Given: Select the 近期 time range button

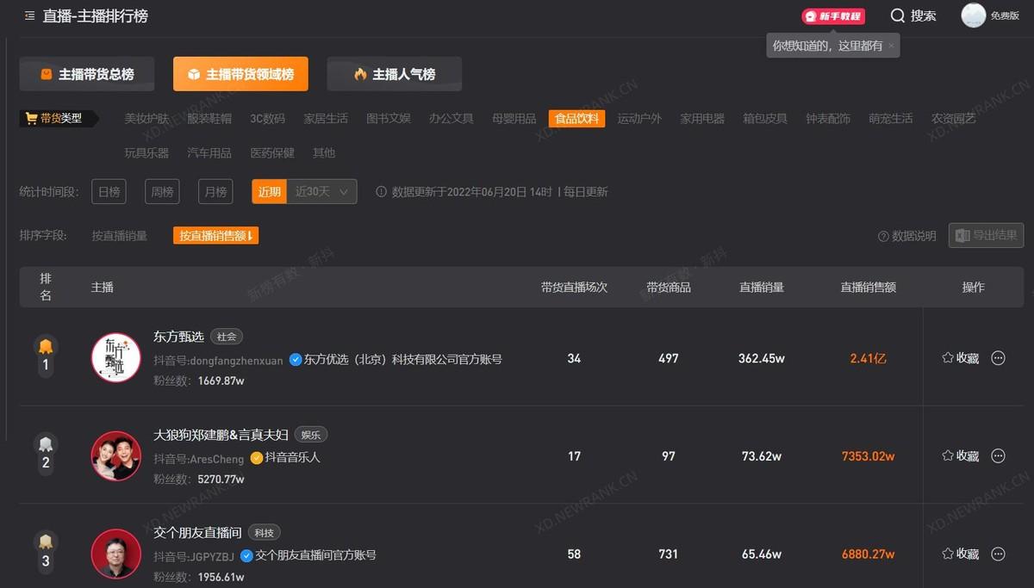Looking at the screenshot, I should [x=270, y=192].
